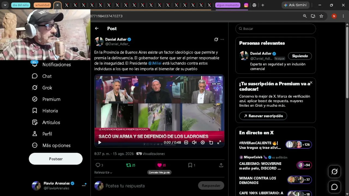
Task: Undo repost showing 25 reposts
Action: [x=131, y=165]
